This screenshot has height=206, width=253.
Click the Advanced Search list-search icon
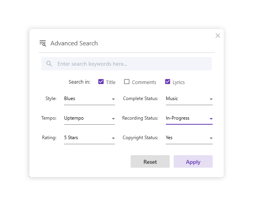tap(43, 43)
